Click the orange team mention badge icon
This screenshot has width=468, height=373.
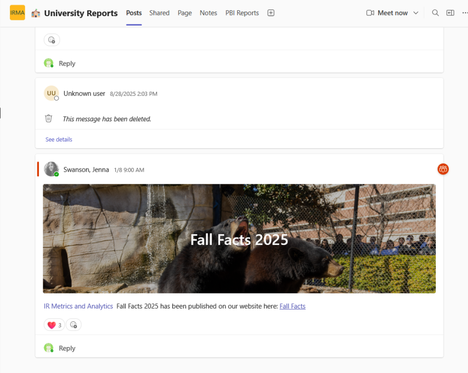click(443, 169)
